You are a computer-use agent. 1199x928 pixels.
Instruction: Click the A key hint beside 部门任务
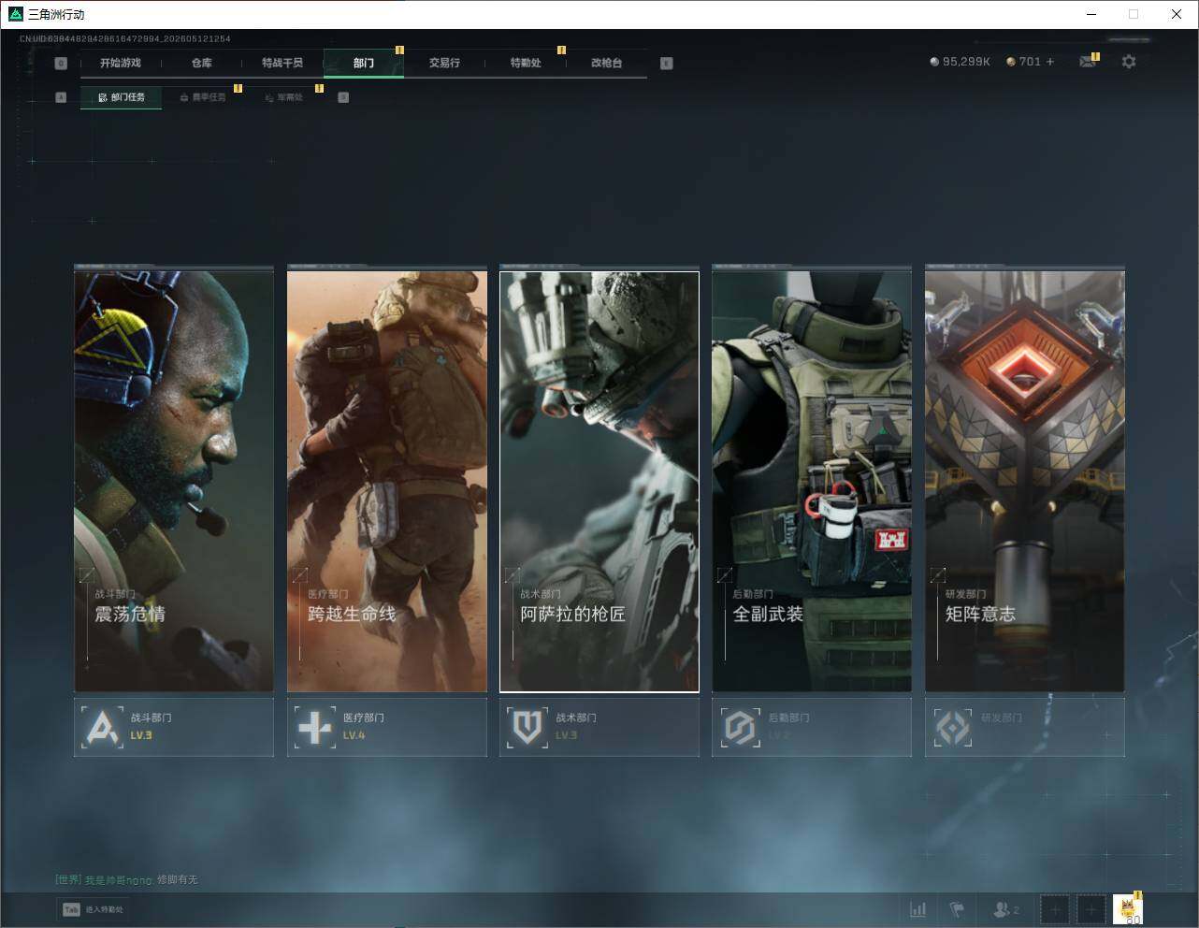point(61,97)
